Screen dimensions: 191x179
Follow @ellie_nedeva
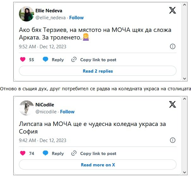[x=76, y=18]
